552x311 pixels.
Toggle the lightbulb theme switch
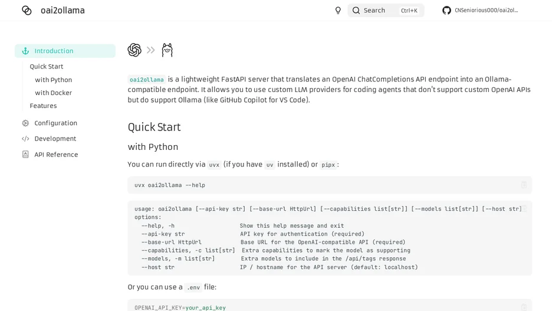(338, 11)
